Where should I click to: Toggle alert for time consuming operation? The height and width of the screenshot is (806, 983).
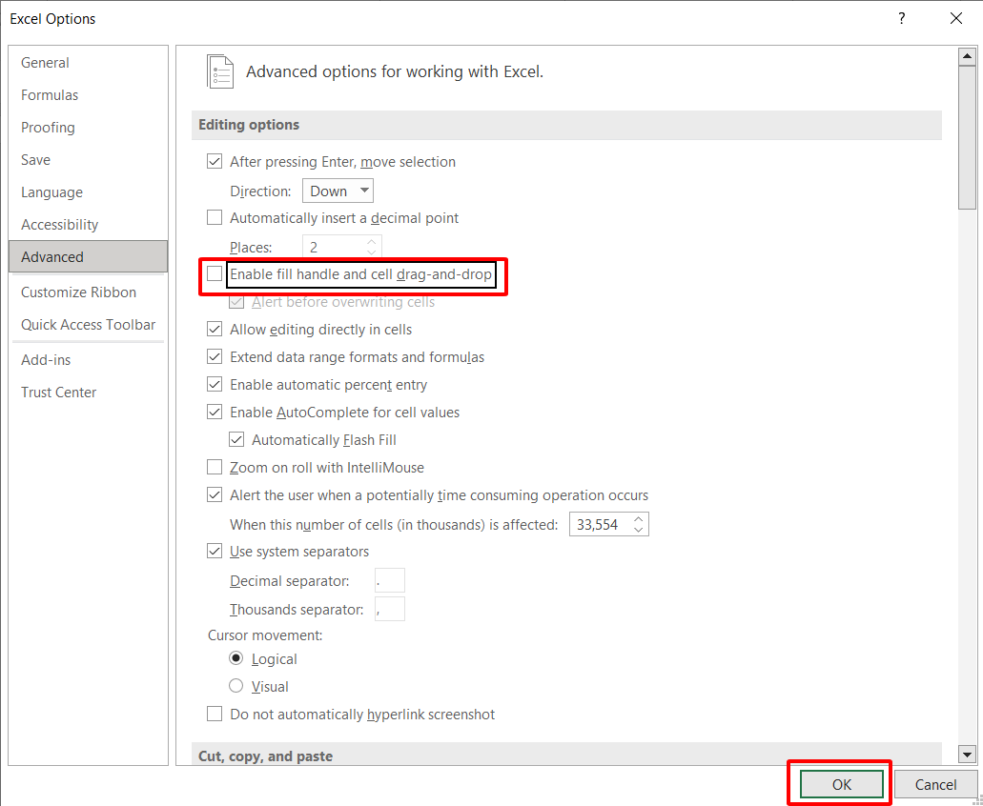pyautogui.click(x=215, y=494)
